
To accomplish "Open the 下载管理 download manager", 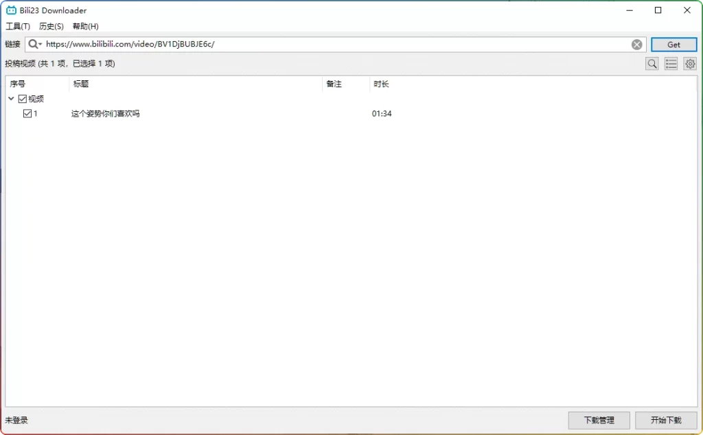I will click(x=598, y=420).
